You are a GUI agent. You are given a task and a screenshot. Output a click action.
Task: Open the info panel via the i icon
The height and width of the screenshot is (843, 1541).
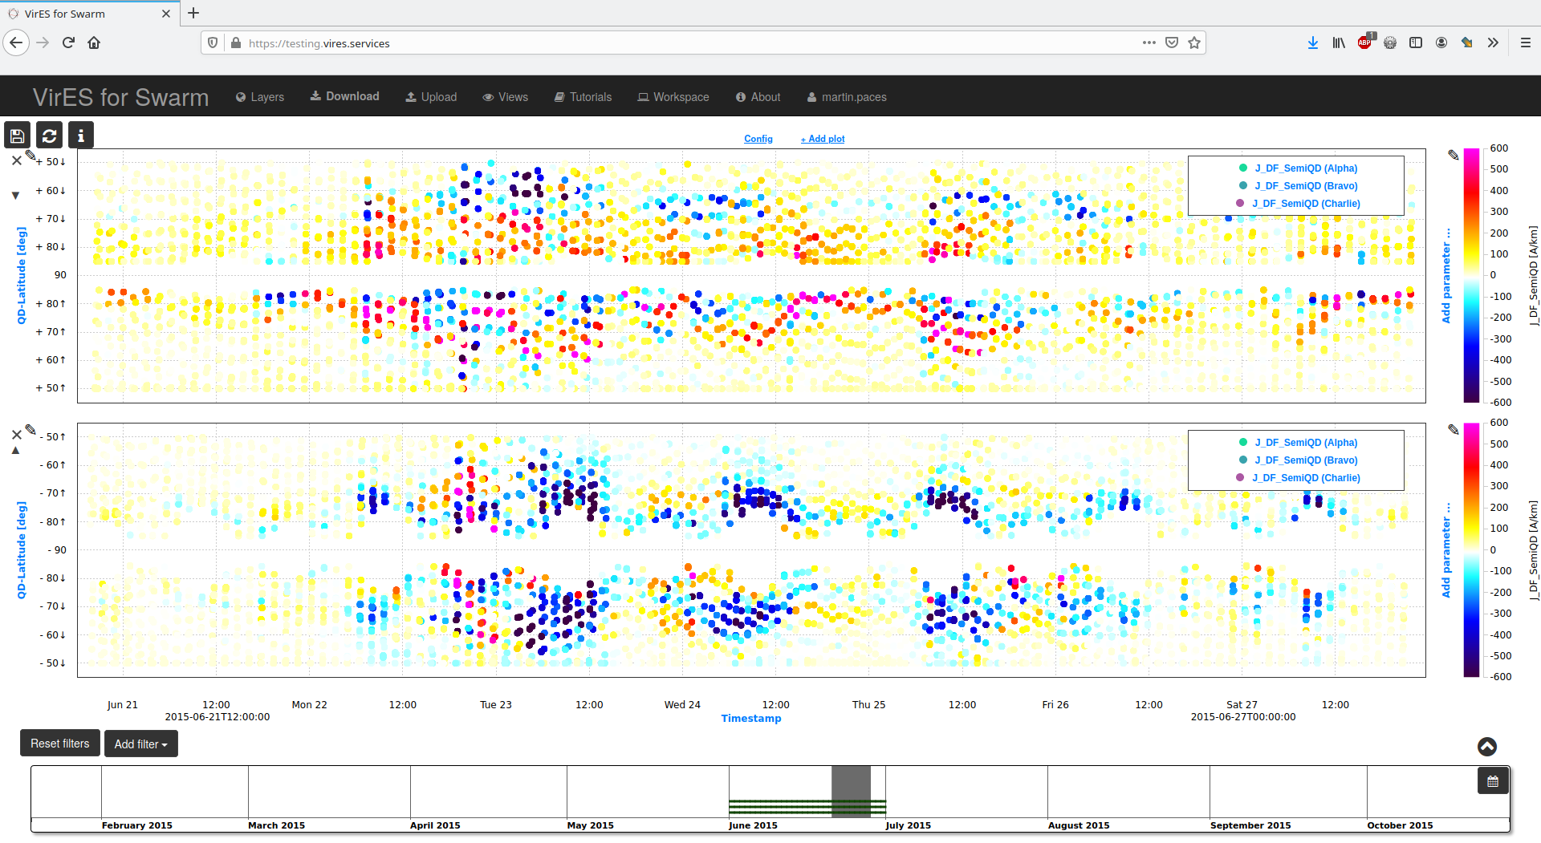click(80, 135)
